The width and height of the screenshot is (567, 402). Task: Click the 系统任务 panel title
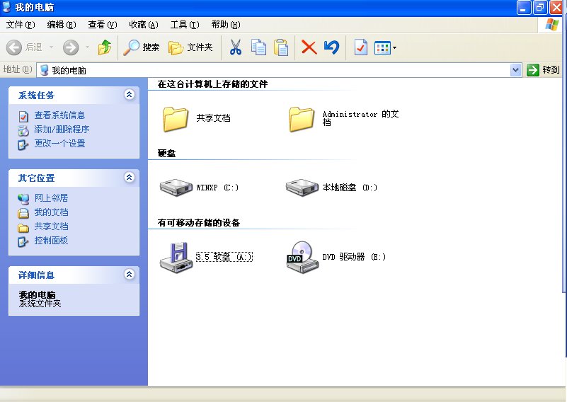pos(36,96)
